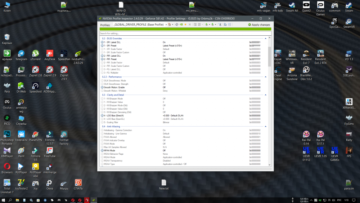Collapse the 0.3 - Clarity and Detail group
The width and height of the screenshot is (360, 203).
[265, 95]
